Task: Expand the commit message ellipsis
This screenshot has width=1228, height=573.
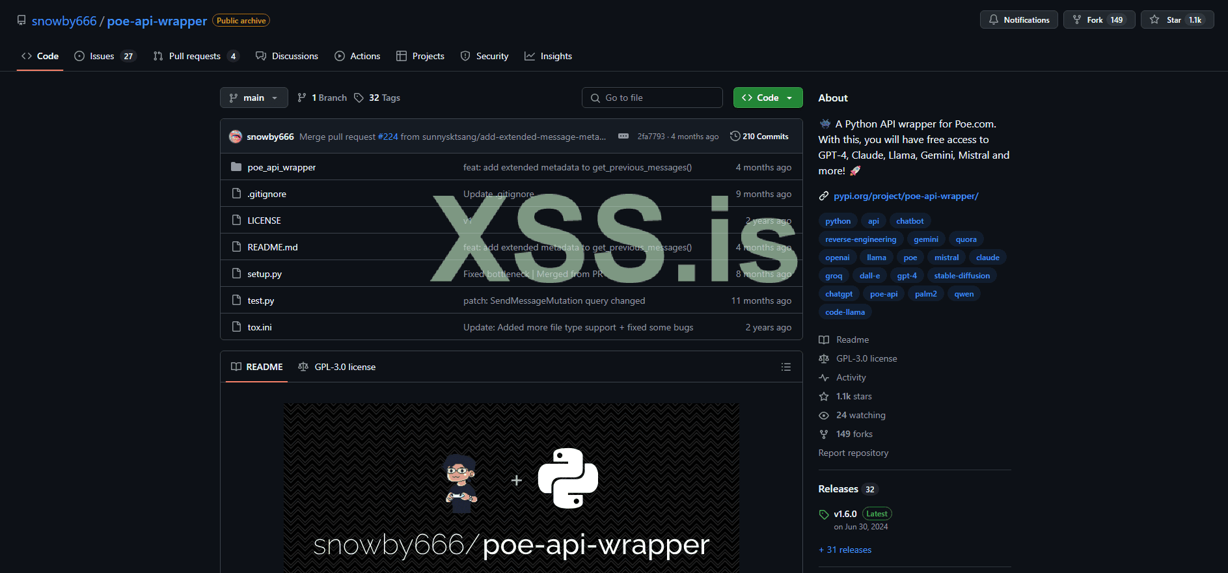Action: point(623,136)
